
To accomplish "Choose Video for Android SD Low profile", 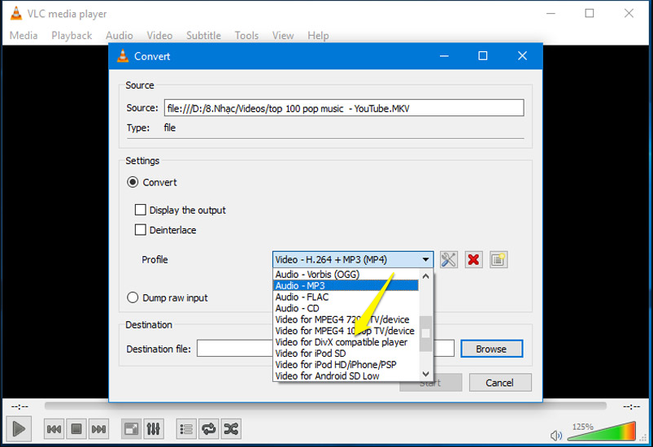I will click(x=346, y=375).
